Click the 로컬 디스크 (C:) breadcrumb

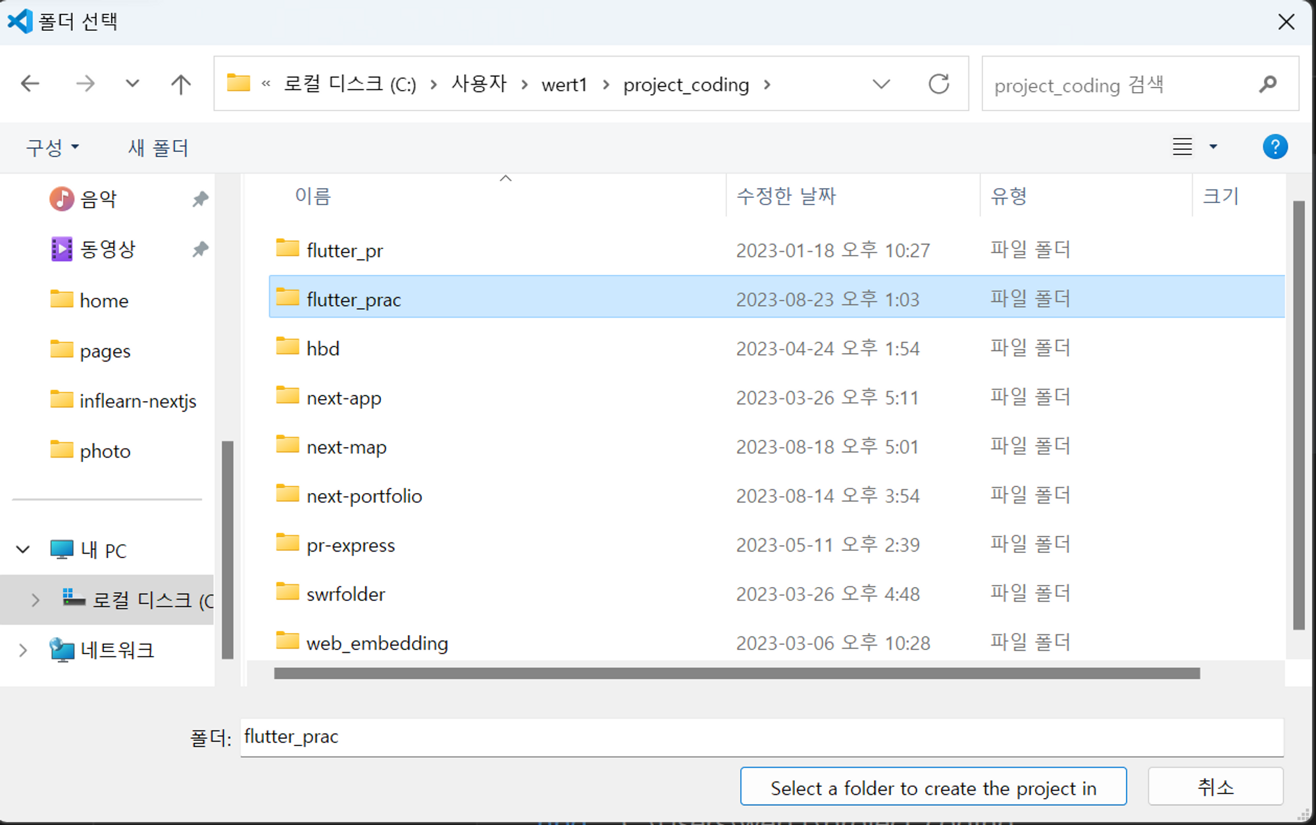pyautogui.click(x=349, y=84)
